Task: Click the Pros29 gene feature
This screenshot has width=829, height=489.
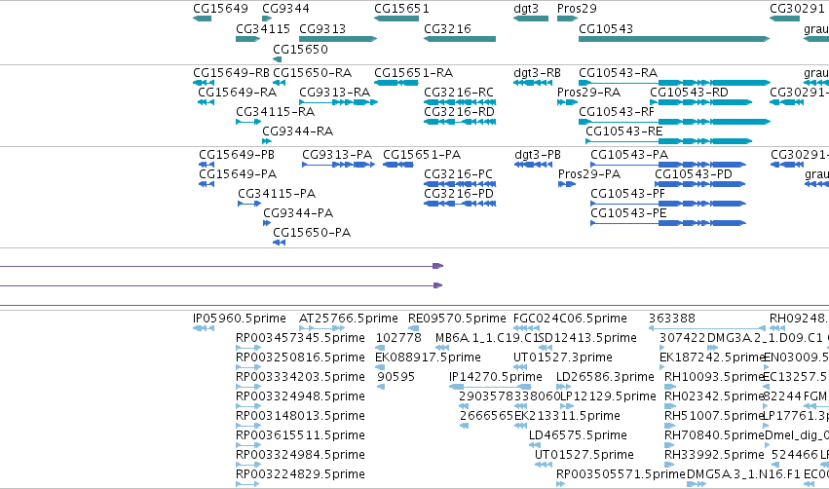Action: [x=567, y=19]
